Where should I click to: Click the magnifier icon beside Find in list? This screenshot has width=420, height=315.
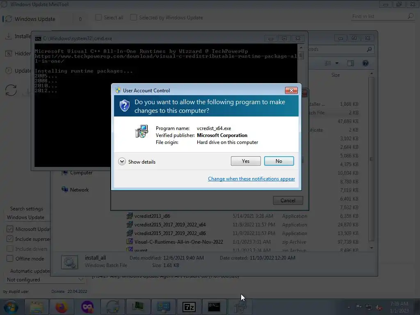coord(411,16)
